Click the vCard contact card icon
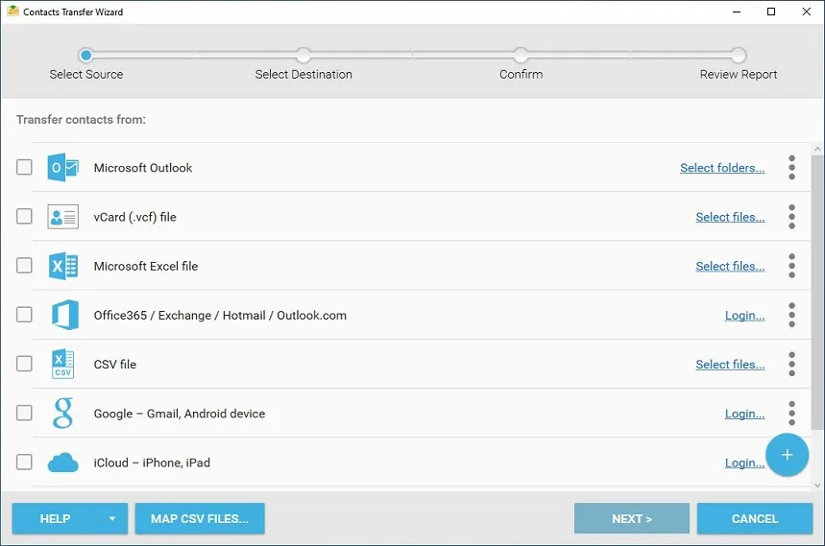The width and height of the screenshot is (825, 546). [x=63, y=217]
